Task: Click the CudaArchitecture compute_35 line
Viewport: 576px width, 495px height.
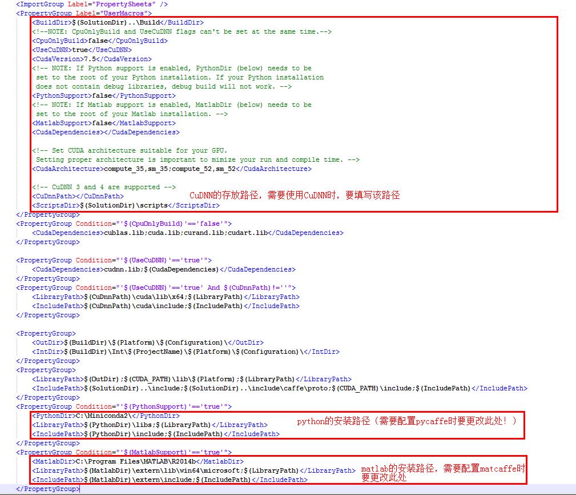Action: [x=172, y=169]
